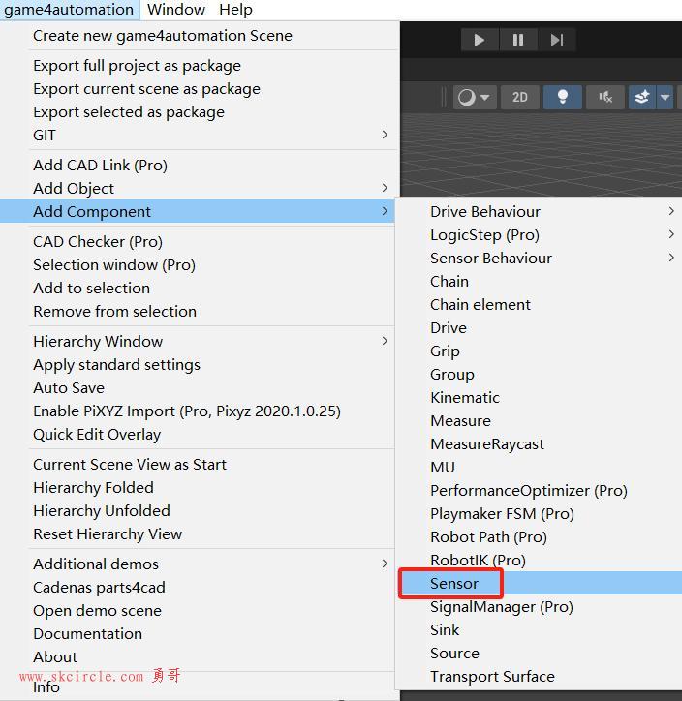Choose Create new game4automation Scene
This screenshot has height=701, width=682.
(x=199, y=35)
